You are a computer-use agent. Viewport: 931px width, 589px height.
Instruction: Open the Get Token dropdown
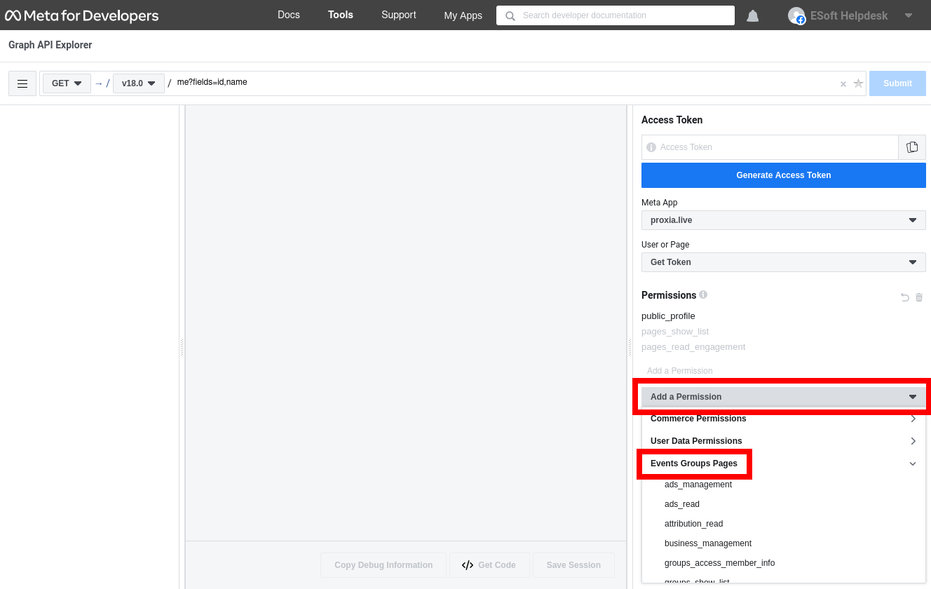point(783,262)
